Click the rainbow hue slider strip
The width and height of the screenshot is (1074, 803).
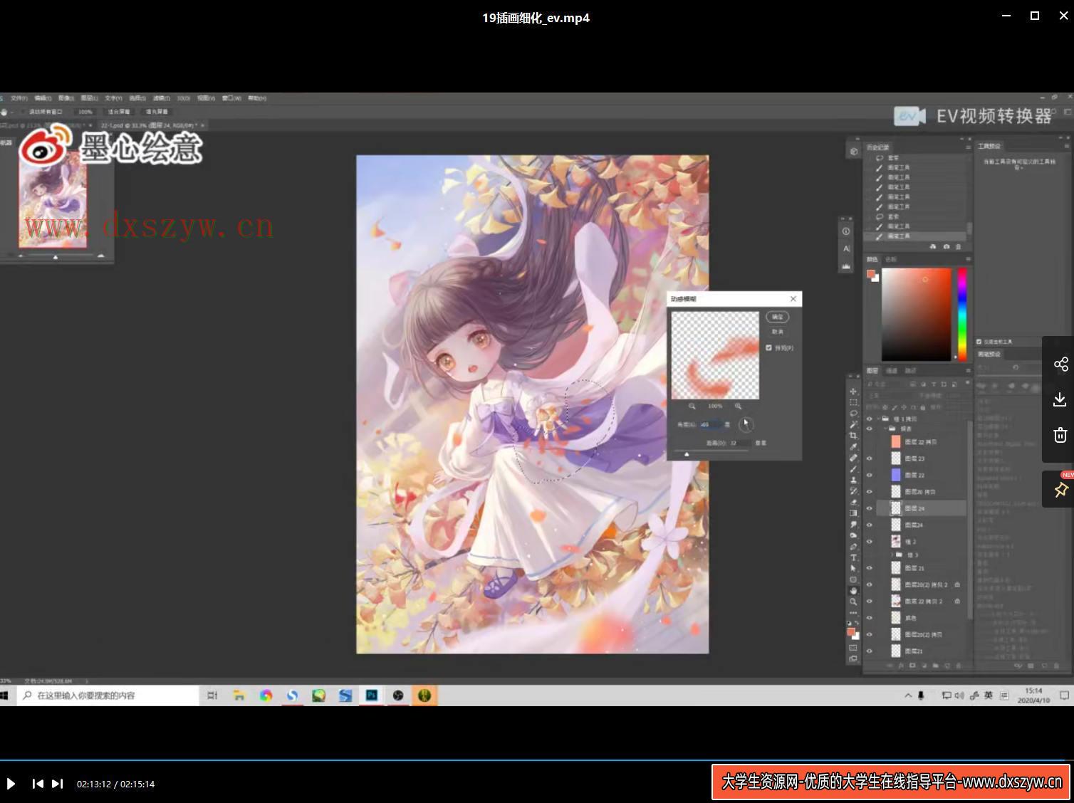961,314
